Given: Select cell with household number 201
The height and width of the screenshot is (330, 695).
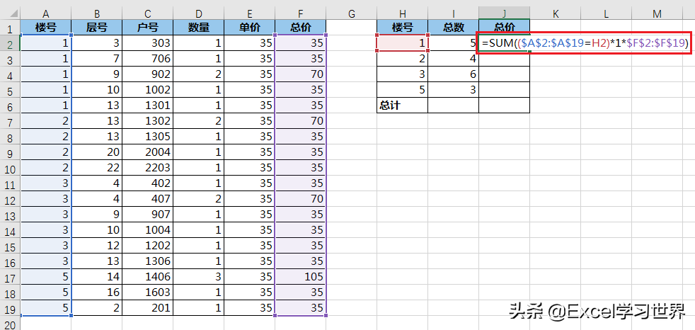Looking at the screenshot, I should [148, 307].
